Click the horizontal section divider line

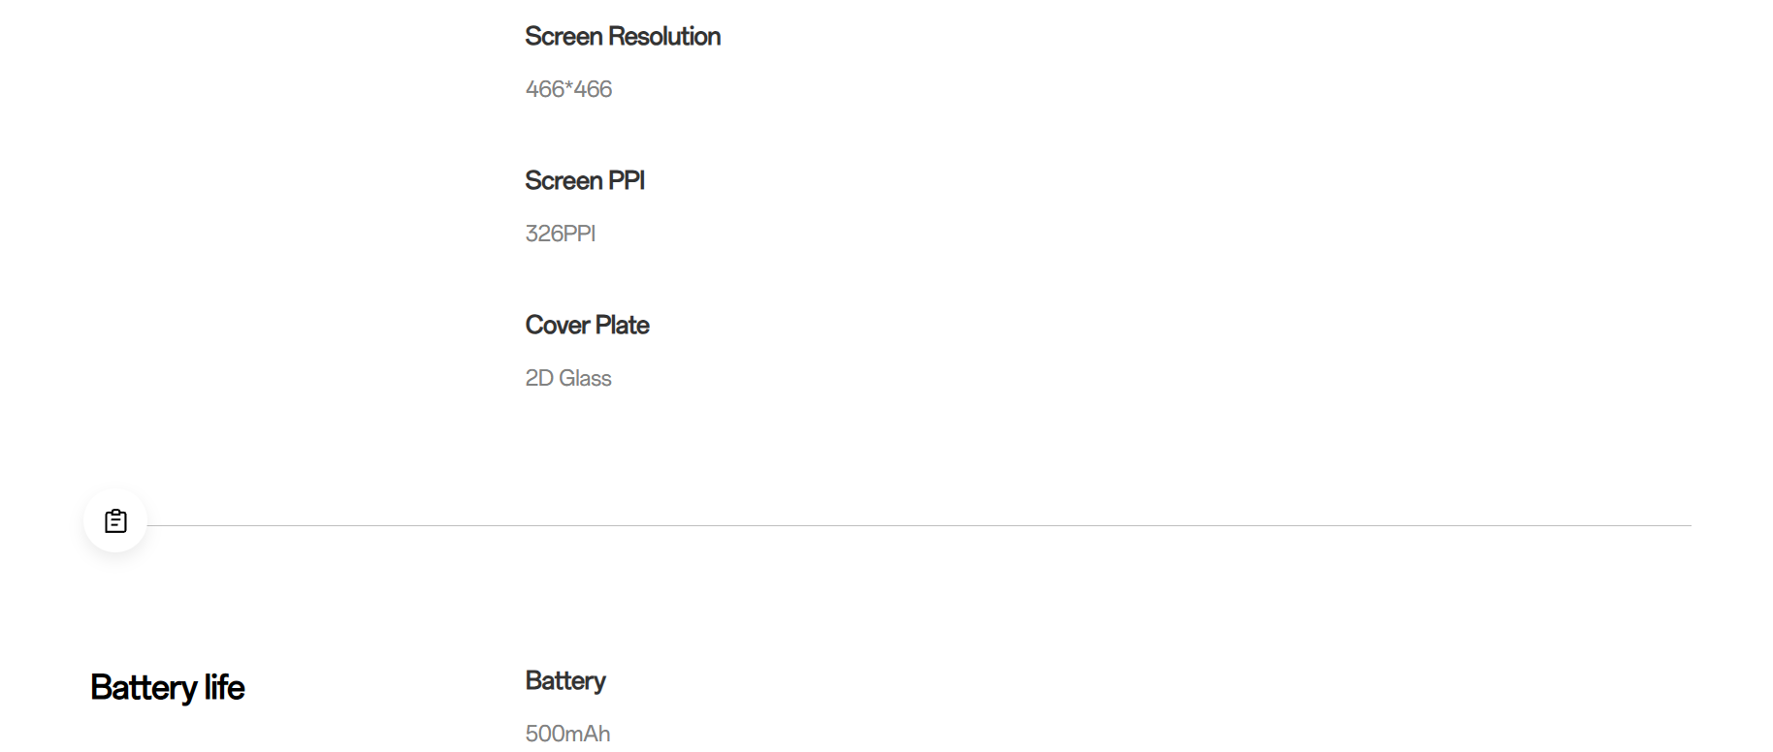919,525
